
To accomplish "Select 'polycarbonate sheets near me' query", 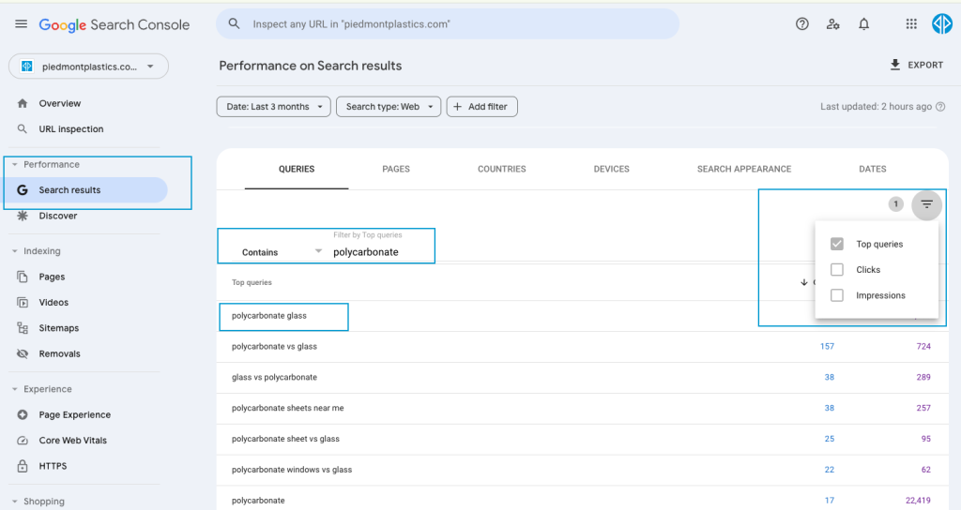I will (x=287, y=408).
